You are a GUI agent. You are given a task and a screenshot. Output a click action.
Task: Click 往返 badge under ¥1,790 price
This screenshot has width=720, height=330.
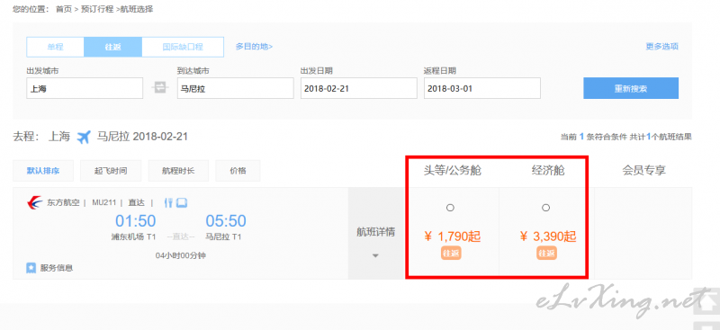(451, 254)
